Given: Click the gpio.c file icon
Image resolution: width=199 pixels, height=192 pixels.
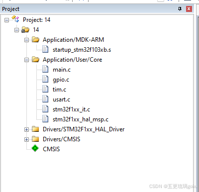Looking at the screenshot, I should 45,79.
